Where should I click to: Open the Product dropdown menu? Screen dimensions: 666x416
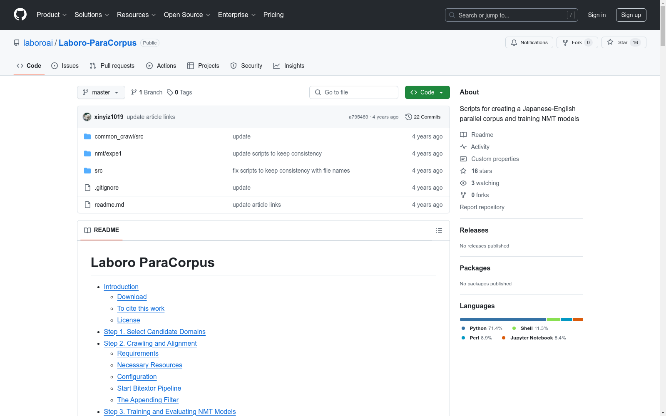click(52, 15)
